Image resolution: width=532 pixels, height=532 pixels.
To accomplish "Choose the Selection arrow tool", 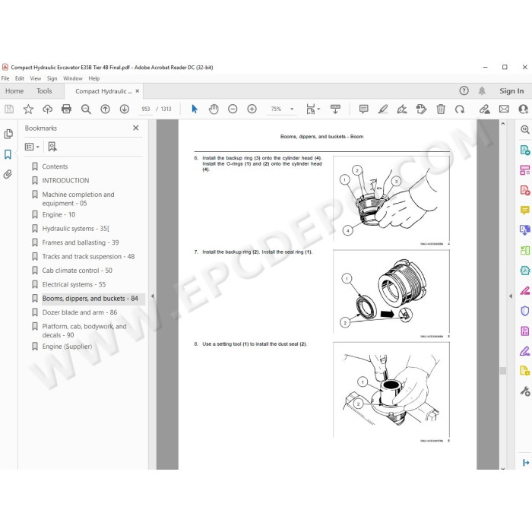I will [x=195, y=109].
